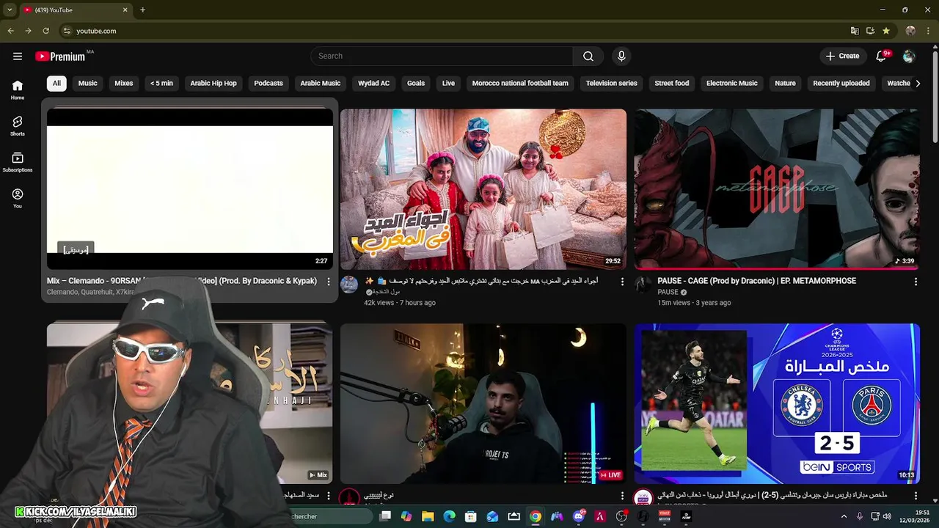Select the < 5 min chip
The width and height of the screenshot is (939, 528).
[161, 83]
